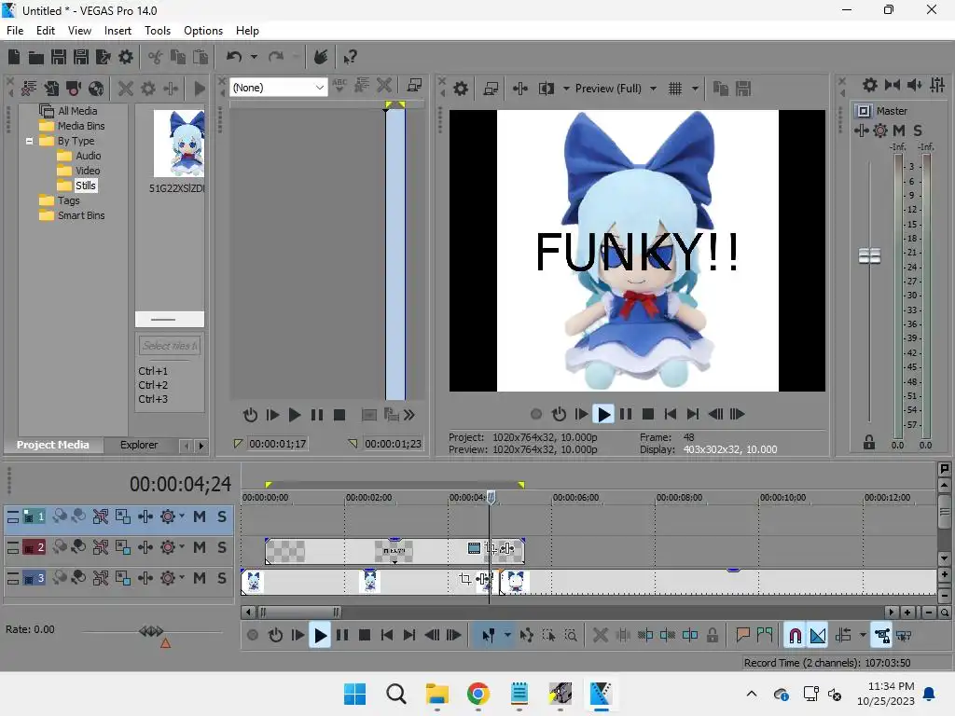Open the Preview (Full) quality dropdown
The height and width of the screenshot is (716, 955).
pos(616,89)
